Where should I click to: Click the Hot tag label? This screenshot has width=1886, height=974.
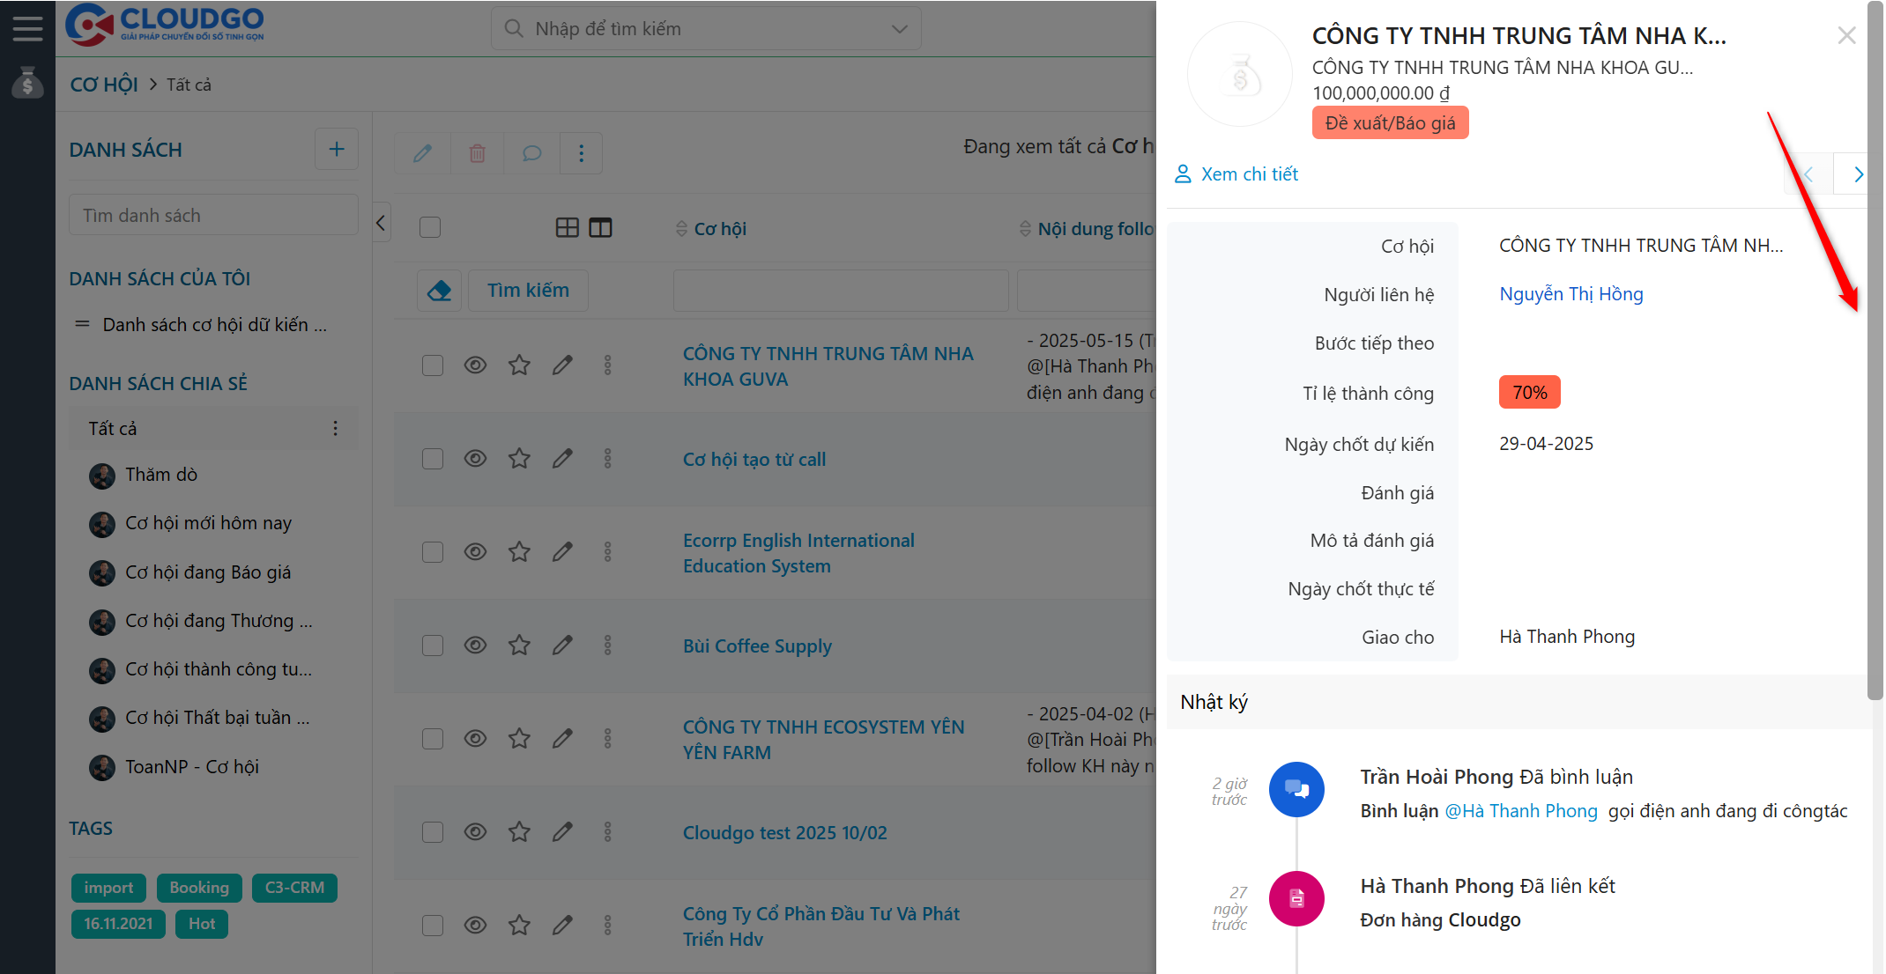tap(201, 924)
